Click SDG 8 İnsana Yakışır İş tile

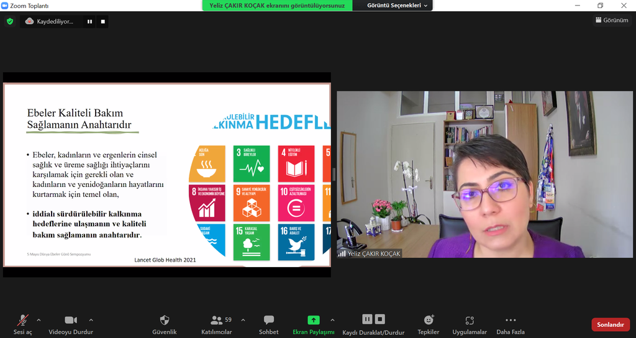point(207,203)
